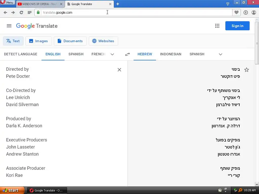Click the Google Translate logo
259x194 pixels.
click(37, 26)
